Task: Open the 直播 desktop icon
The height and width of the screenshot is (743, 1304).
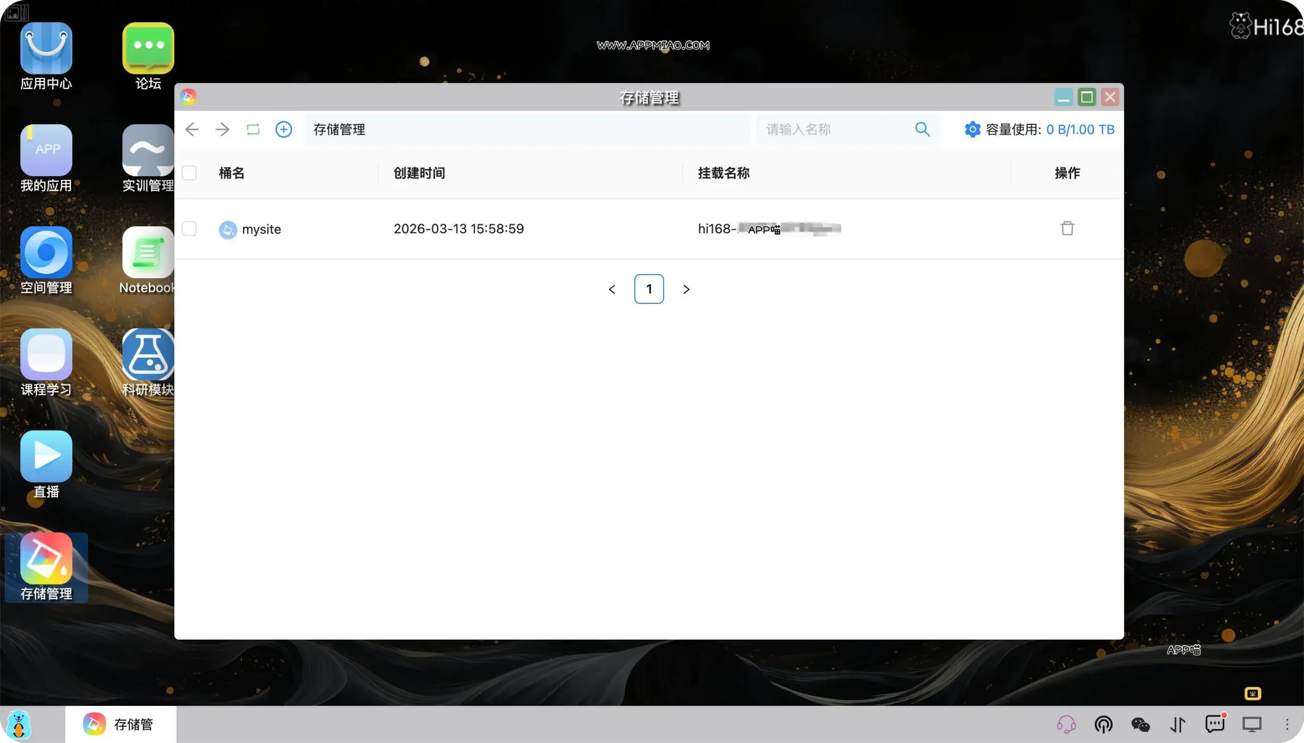Action: click(46, 457)
